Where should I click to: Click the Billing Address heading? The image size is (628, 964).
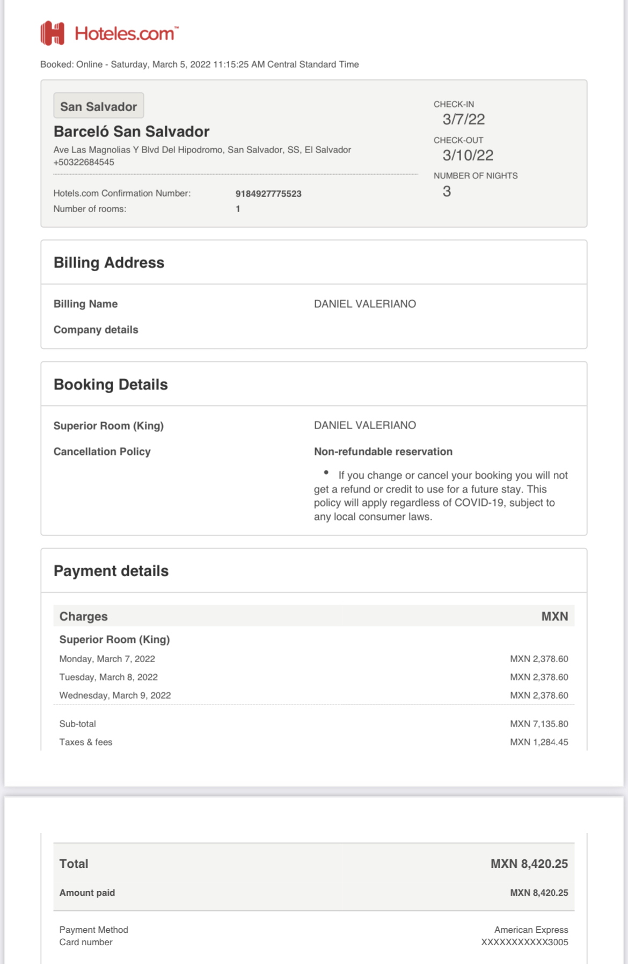pyautogui.click(x=109, y=263)
